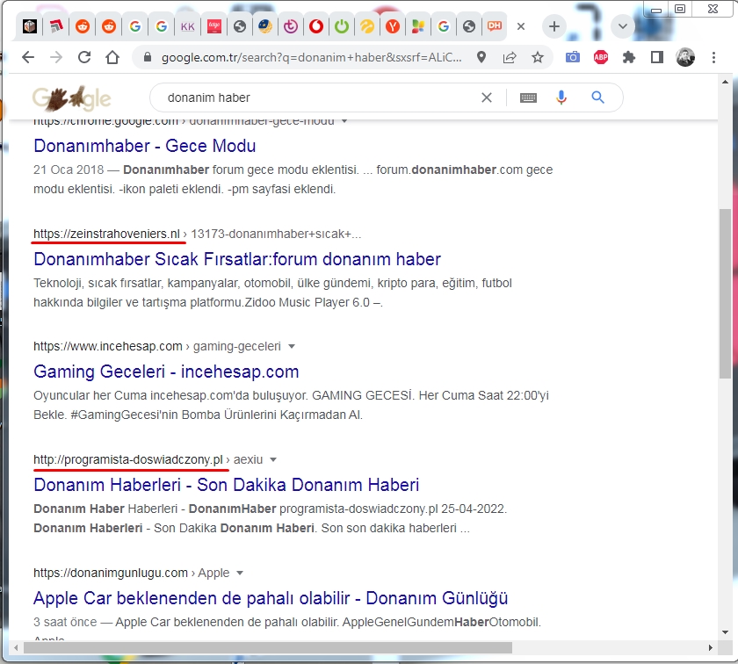The image size is (738, 664).
Task: Click vertical scrollbar down arrow
Action: point(725,632)
